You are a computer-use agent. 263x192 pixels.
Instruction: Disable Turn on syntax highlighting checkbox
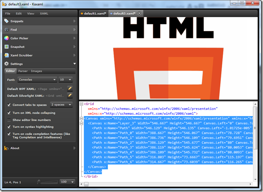[9, 127]
